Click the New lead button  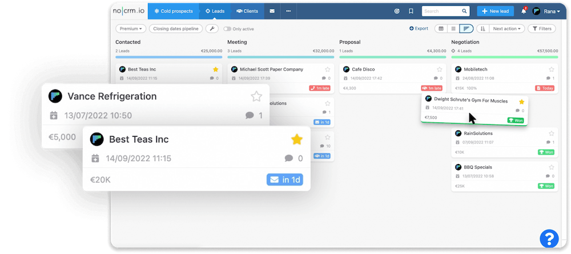point(495,11)
